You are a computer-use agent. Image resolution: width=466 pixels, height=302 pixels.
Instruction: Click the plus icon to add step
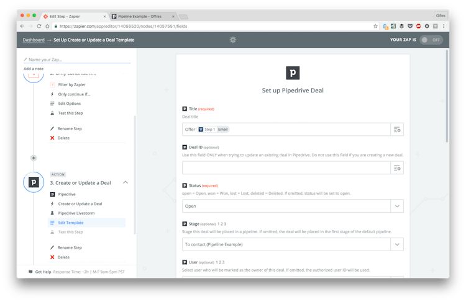coord(34,158)
